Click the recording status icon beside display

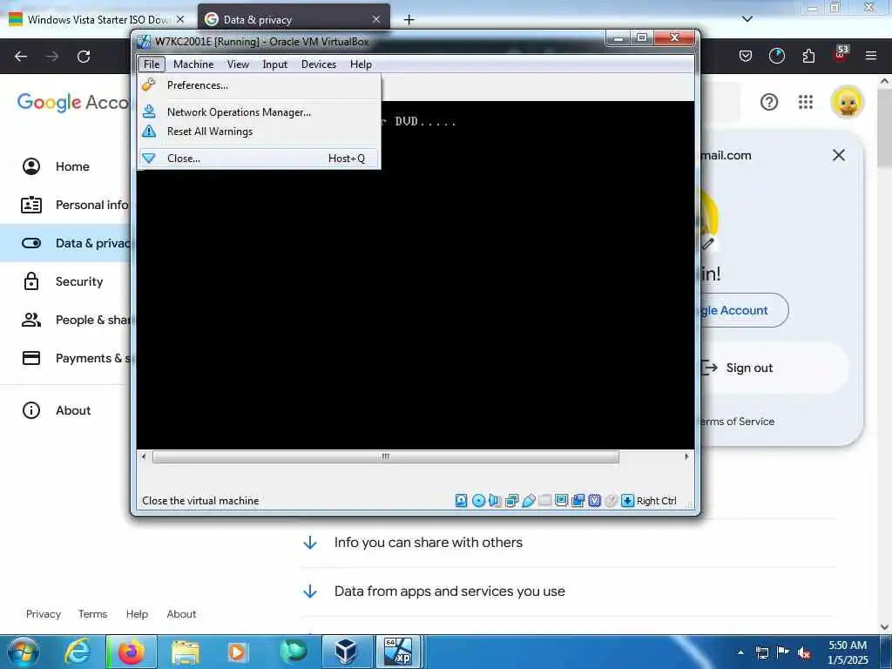(578, 501)
